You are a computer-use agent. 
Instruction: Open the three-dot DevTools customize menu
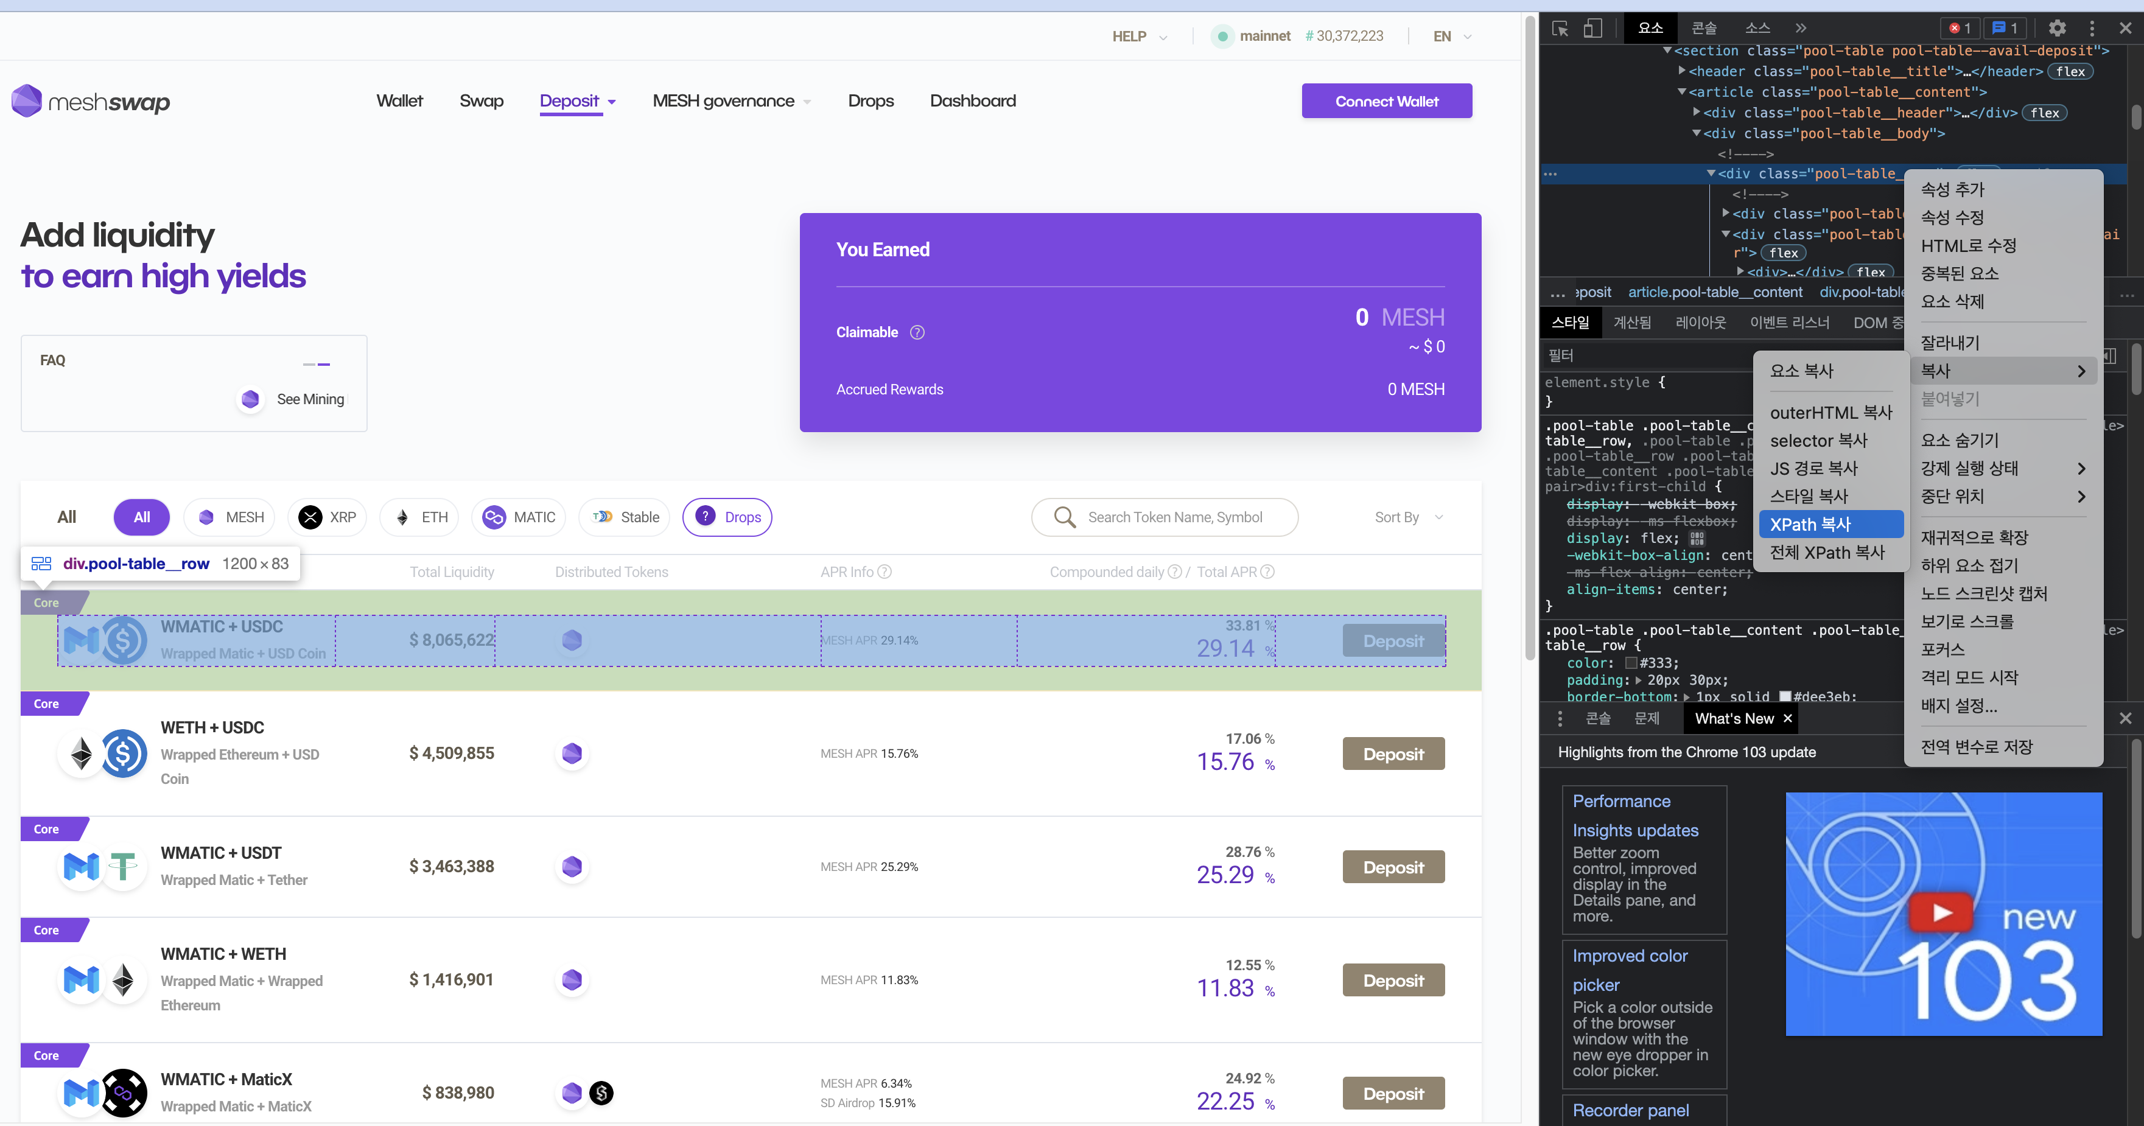2092,28
